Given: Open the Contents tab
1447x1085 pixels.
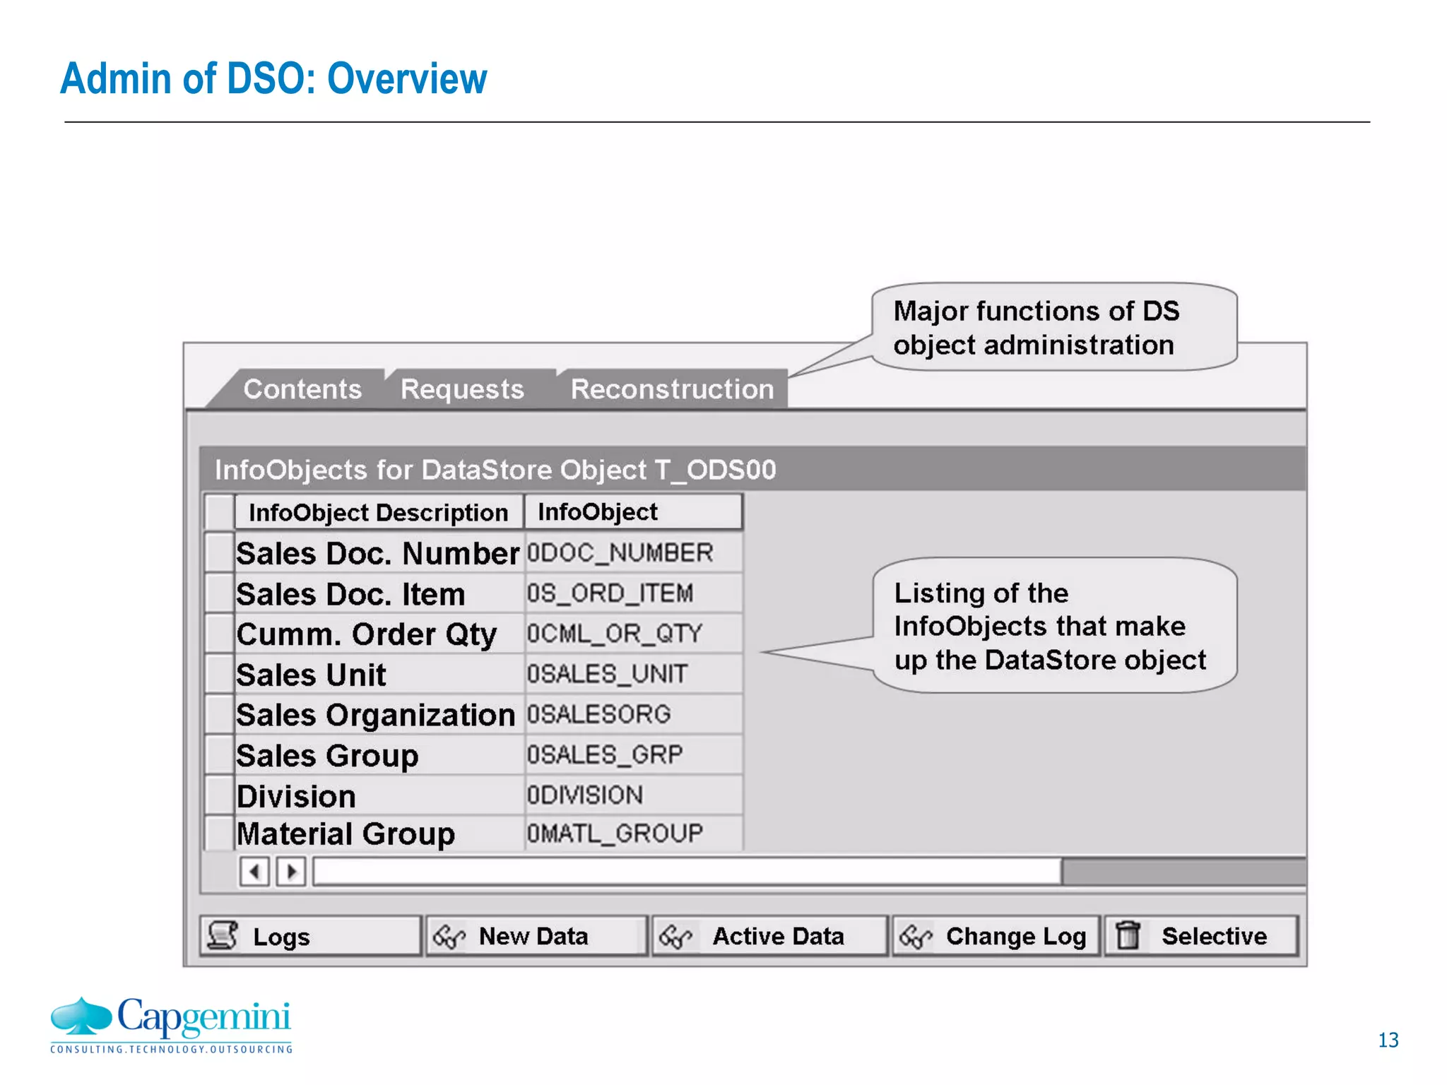Looking at the screenshot, I should click(x=302, y=389).
